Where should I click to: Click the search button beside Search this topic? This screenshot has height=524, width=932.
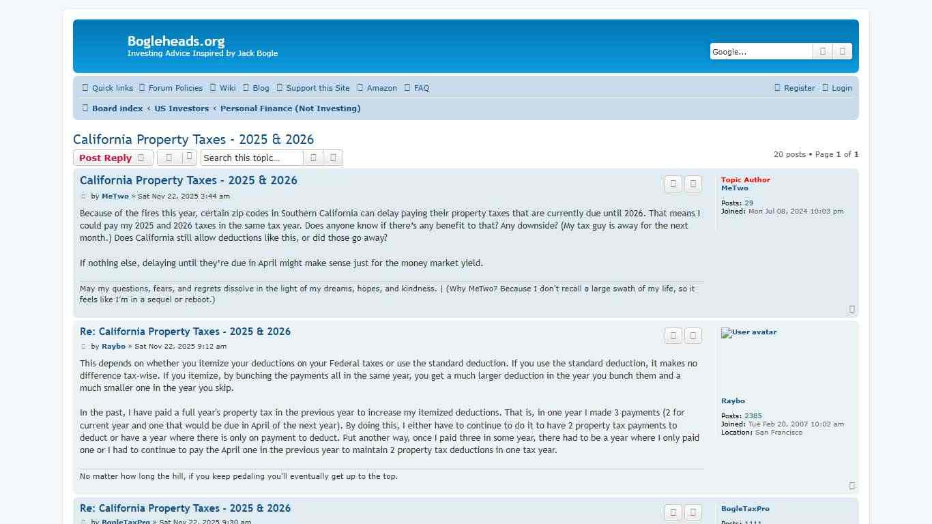click(x=313, y=158)
